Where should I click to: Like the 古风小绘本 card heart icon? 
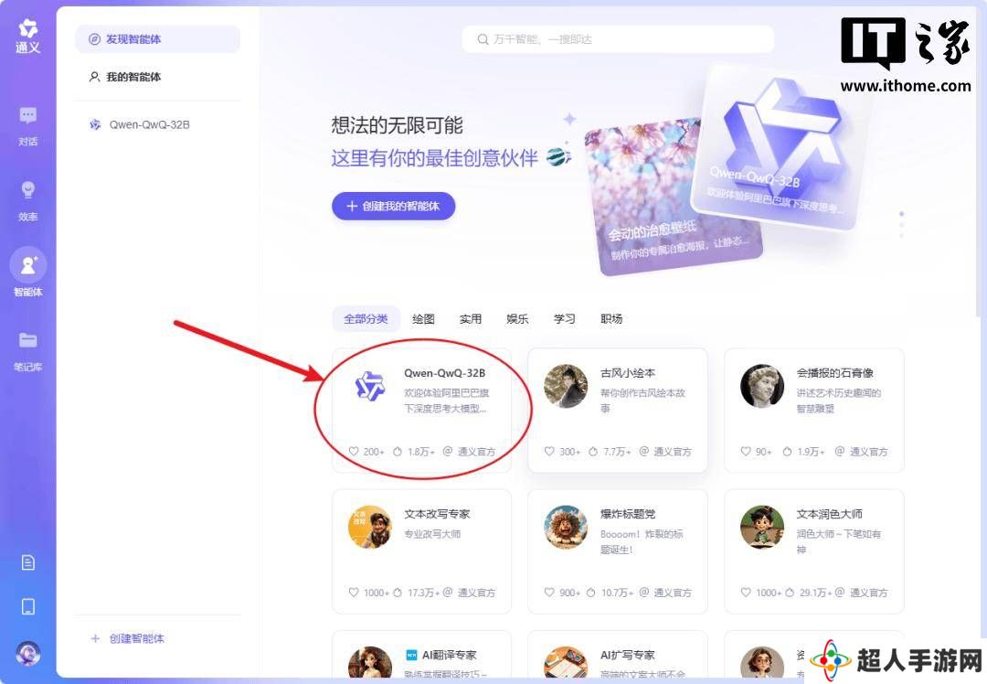[x=549, y=452]
